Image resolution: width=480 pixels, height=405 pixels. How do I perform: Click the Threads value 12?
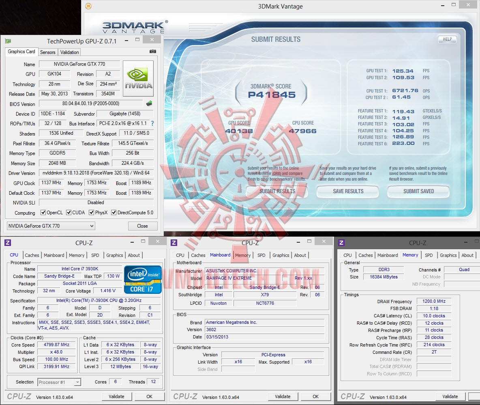153,381
